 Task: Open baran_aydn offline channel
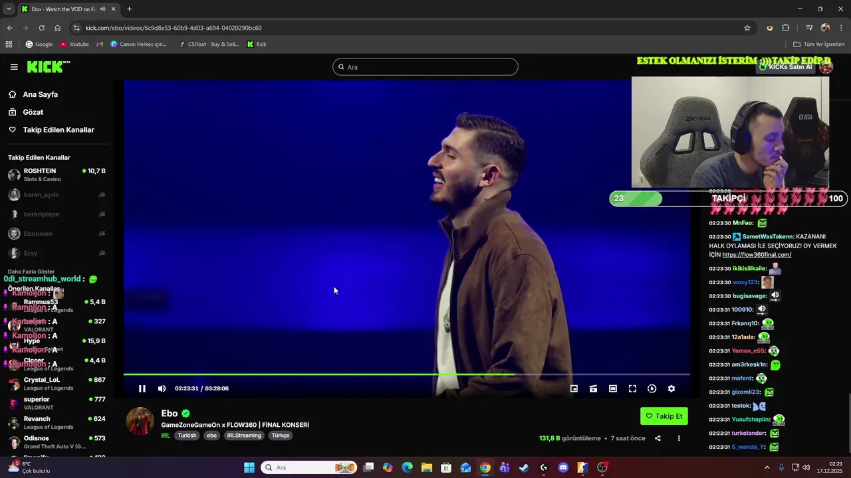(57, 195)
